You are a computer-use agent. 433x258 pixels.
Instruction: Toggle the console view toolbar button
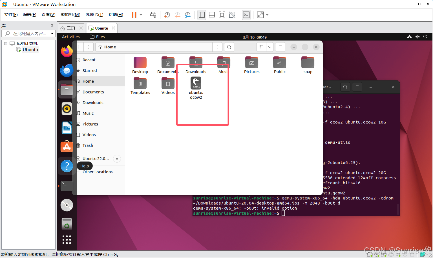tap(246, 15)
